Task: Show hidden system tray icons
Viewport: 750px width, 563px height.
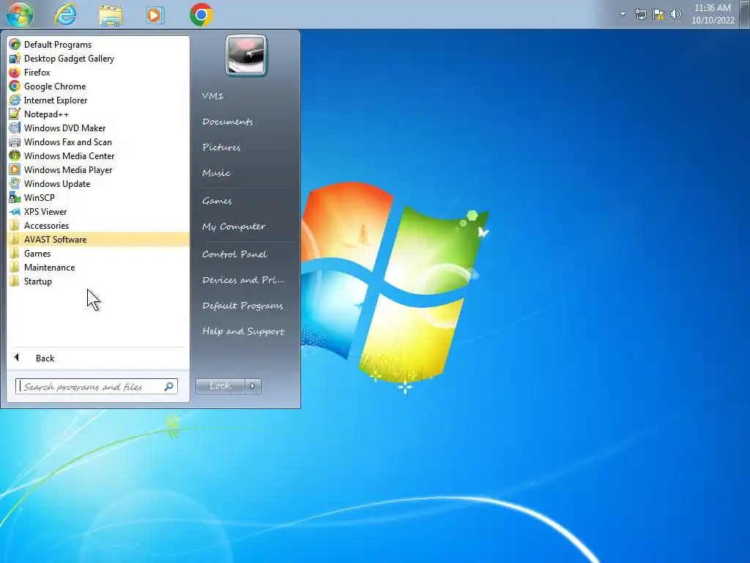Action: pyautogui.click(x=623, y=14)
